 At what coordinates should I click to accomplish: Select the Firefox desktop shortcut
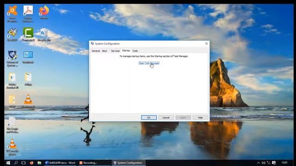coord(44,12)
